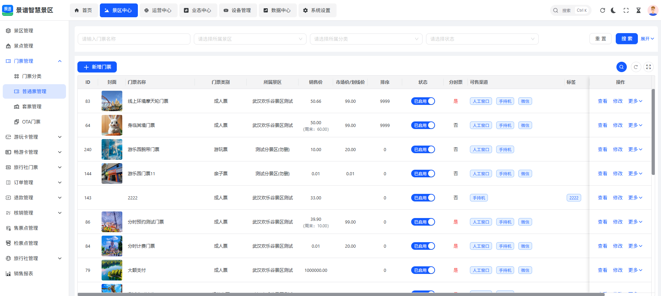This screenshot has width=661, height=296.
Task: Open 门票分类 submenu item
Action: coord(34,76)
